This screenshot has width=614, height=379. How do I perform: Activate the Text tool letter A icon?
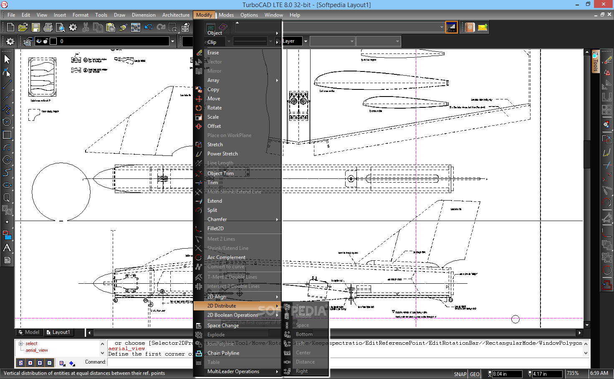pos(7,247)
